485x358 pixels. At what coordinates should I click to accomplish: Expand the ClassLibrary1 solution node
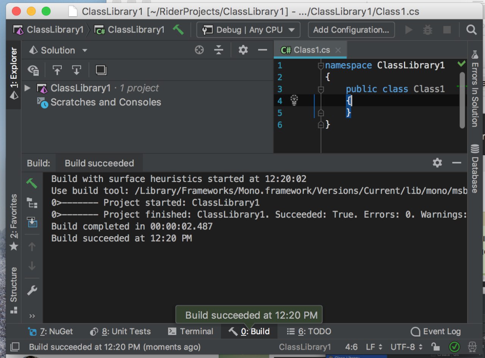tap(27, 88)
